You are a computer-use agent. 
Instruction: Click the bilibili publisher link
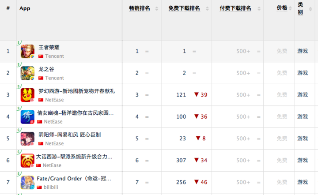[x=51, y=187]
